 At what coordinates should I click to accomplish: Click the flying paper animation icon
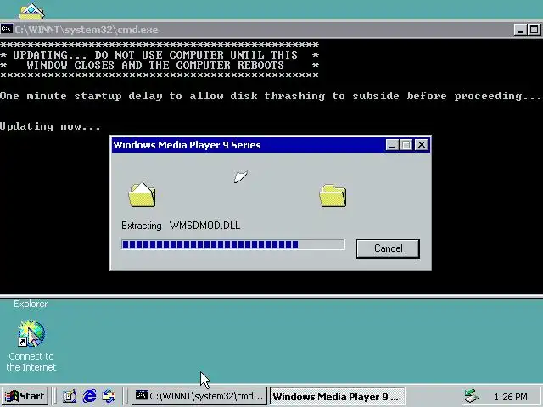[240, 176]
